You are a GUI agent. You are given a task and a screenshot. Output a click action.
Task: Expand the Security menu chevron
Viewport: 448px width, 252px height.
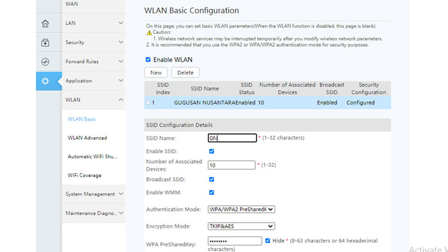pos(121,42)
